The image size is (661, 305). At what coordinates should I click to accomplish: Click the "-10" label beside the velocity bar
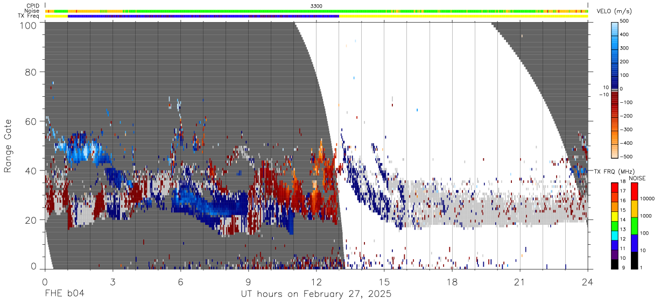[605, 95]
